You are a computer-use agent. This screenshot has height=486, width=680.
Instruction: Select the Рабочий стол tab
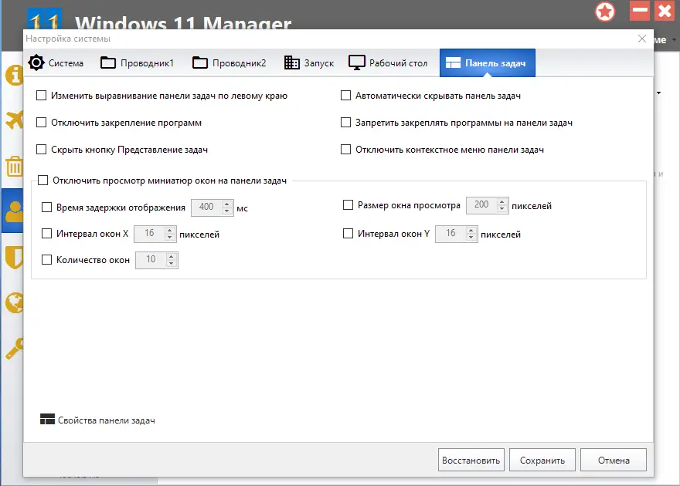point(388,62)
